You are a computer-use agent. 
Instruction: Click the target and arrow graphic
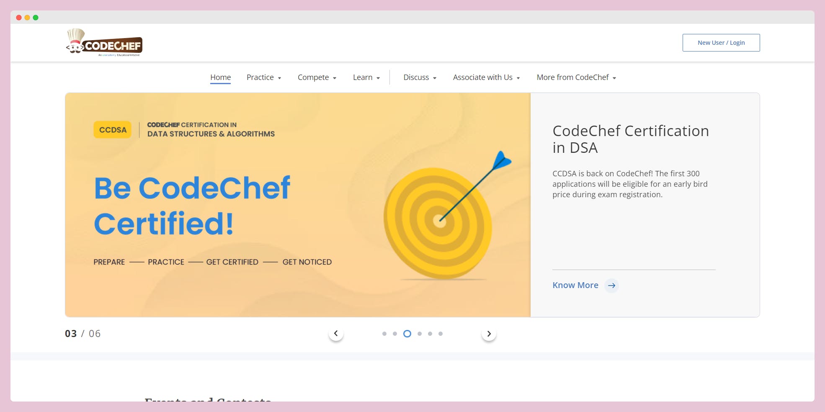point(448,216)
